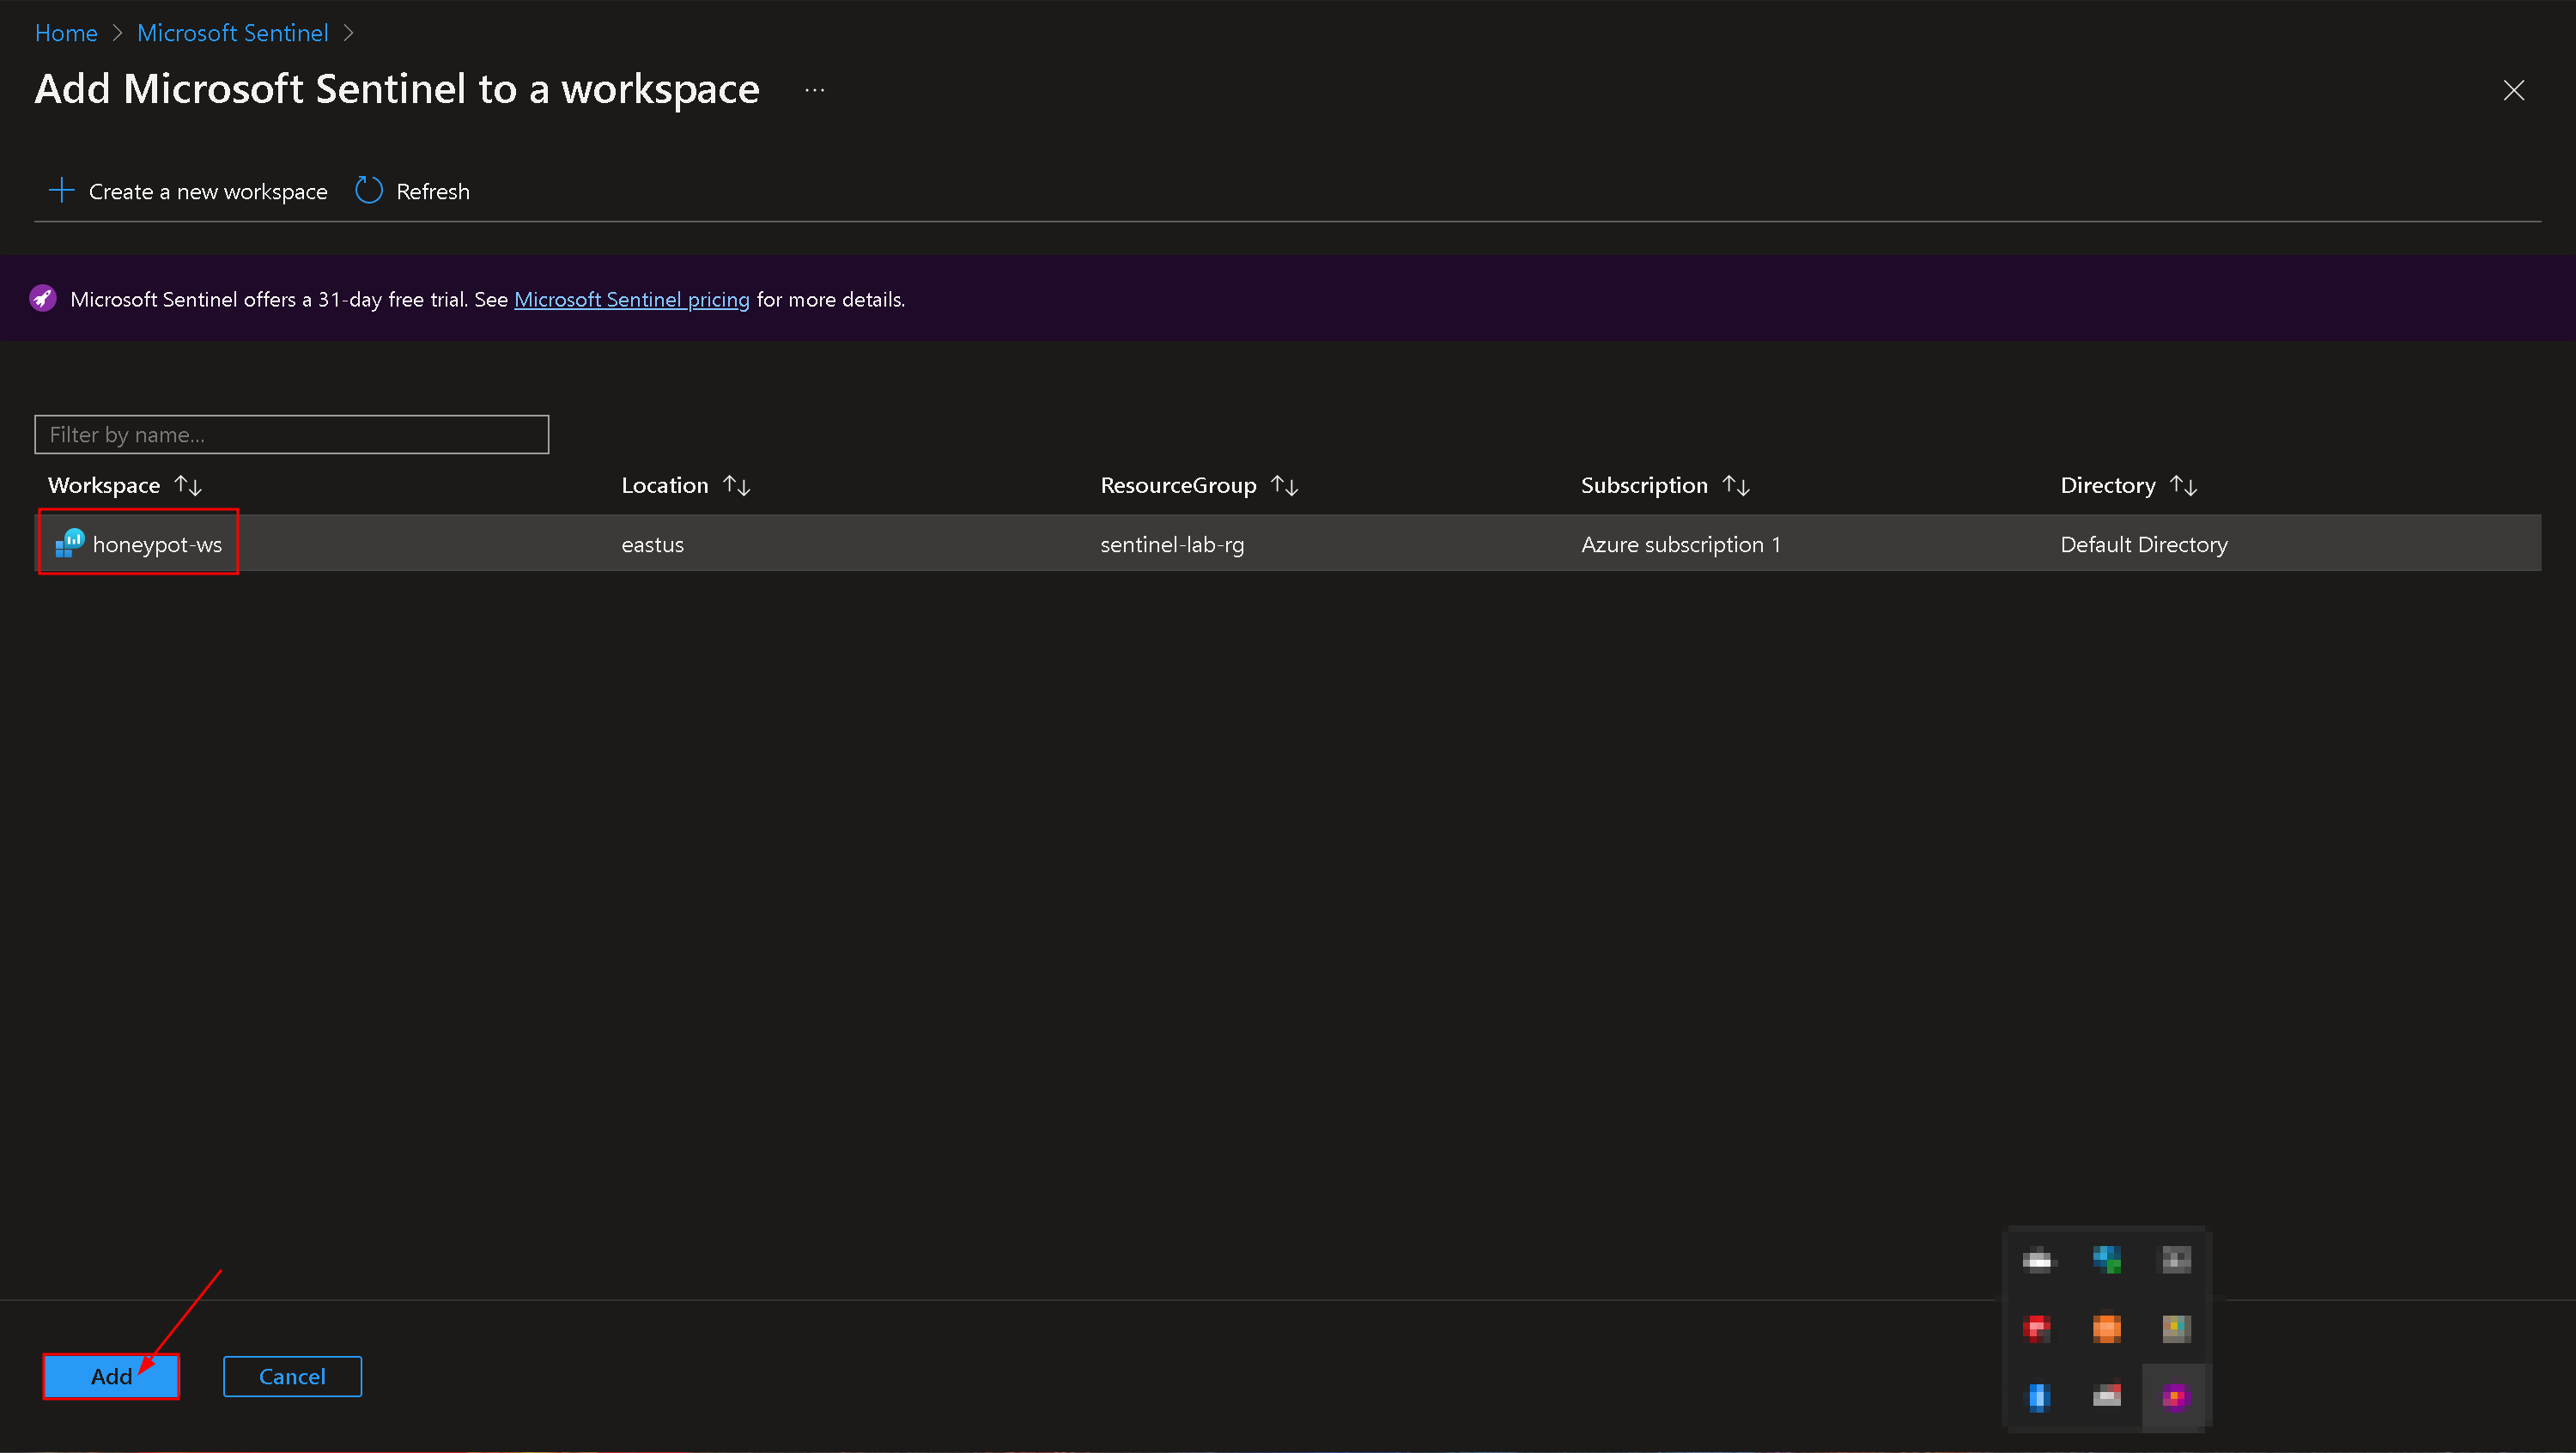Click the rocket icon on the trial banner
This screenshot has height=1453, width=2576.
(43, 297)
